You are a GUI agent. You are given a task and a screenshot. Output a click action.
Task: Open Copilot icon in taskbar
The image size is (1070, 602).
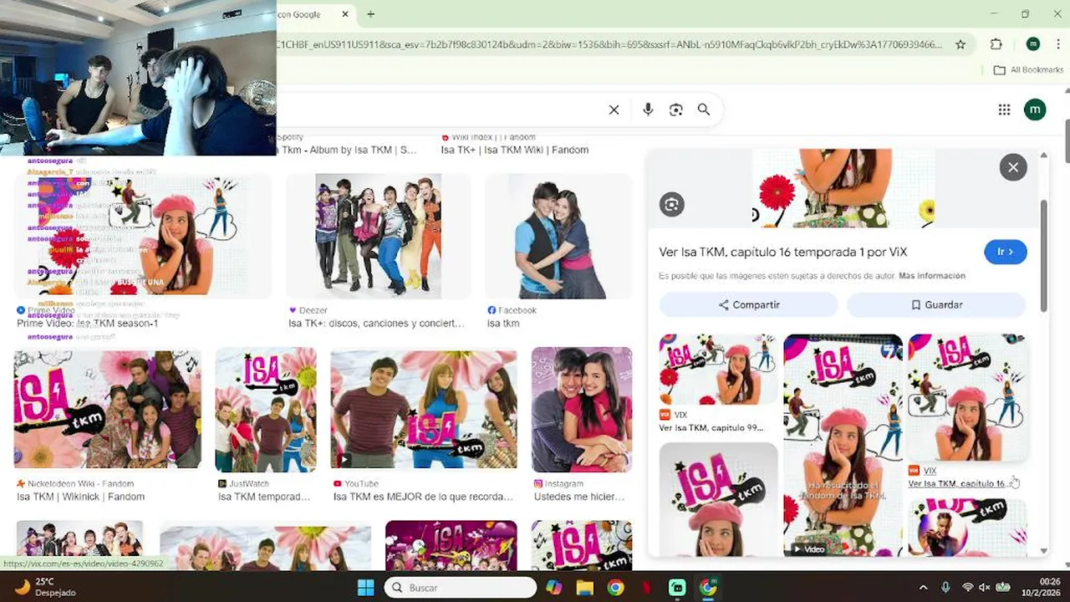pos(554,588)
